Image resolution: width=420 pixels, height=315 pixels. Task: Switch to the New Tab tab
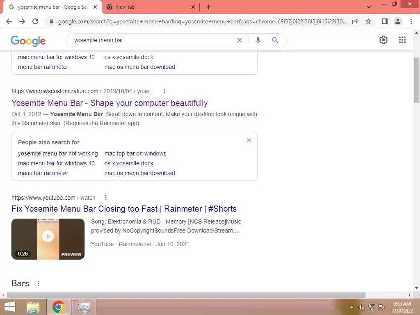[x=151, y=7]
